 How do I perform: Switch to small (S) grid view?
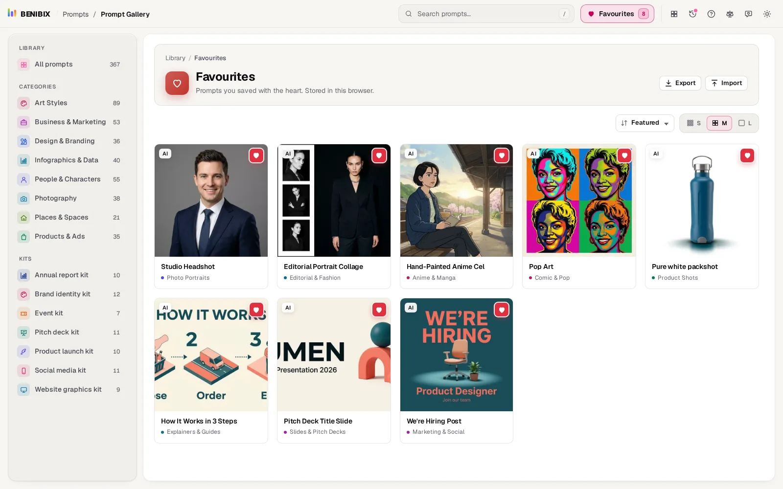point(694,123)
